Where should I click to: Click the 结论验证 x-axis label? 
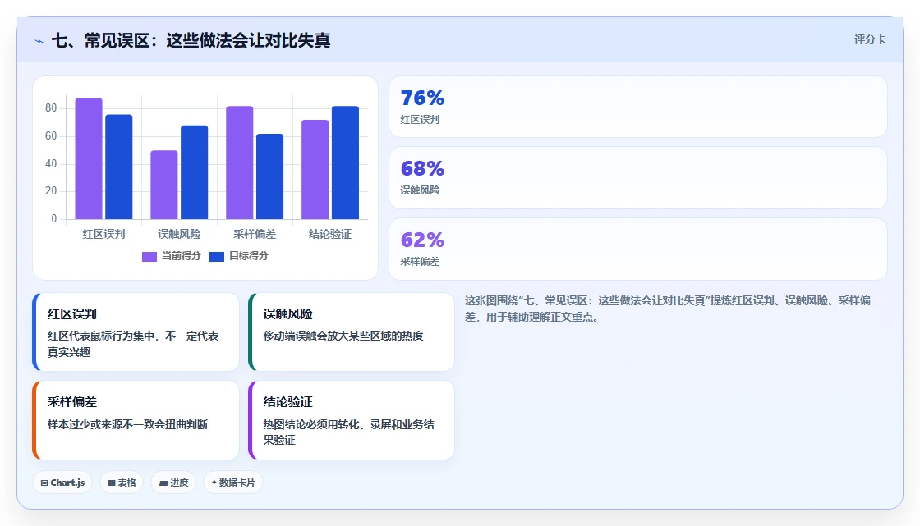(x=330, y=234)
